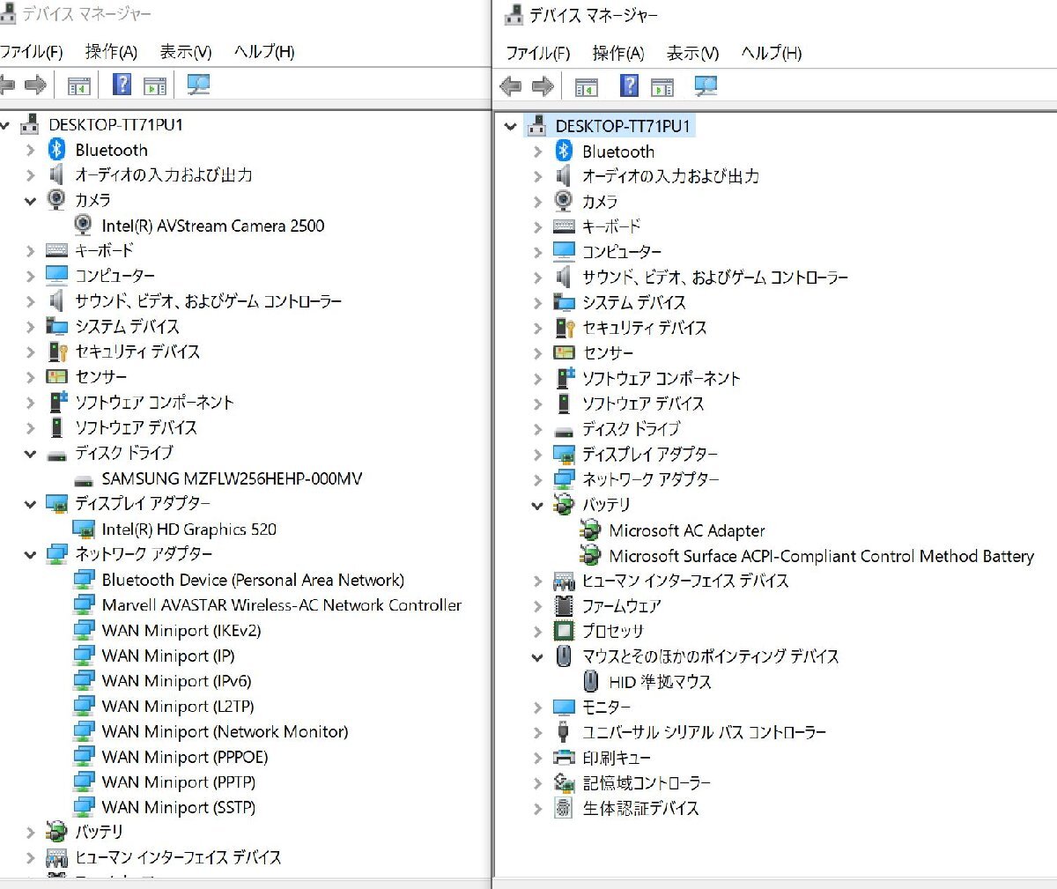This screenshot has height=889, width=1057.
Task: Select WAN Miniport (IKEv2)
Action: click(181, 631)
